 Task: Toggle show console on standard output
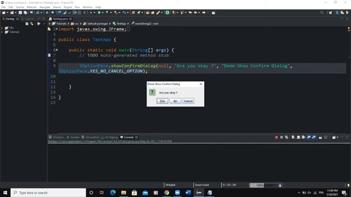(x=309, y=137)
